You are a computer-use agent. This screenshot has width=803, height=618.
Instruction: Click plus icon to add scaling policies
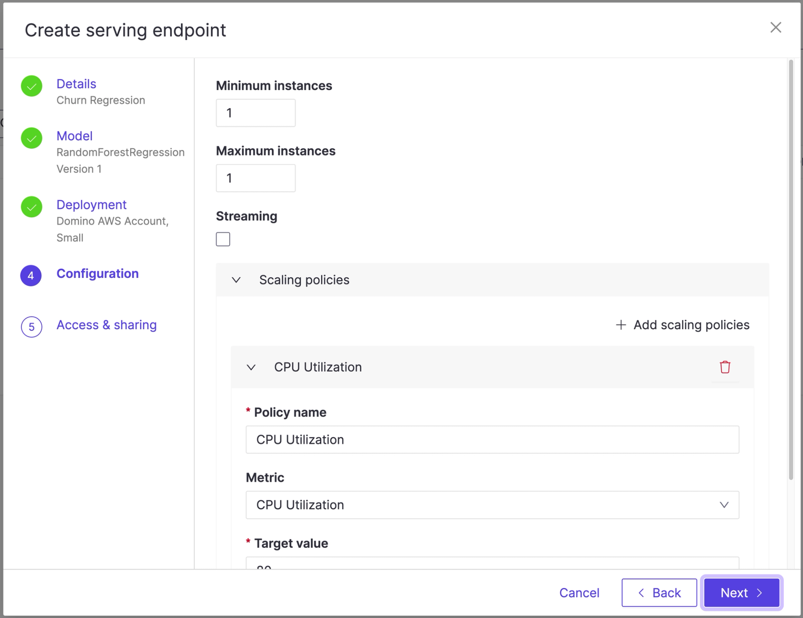(621, 325)
